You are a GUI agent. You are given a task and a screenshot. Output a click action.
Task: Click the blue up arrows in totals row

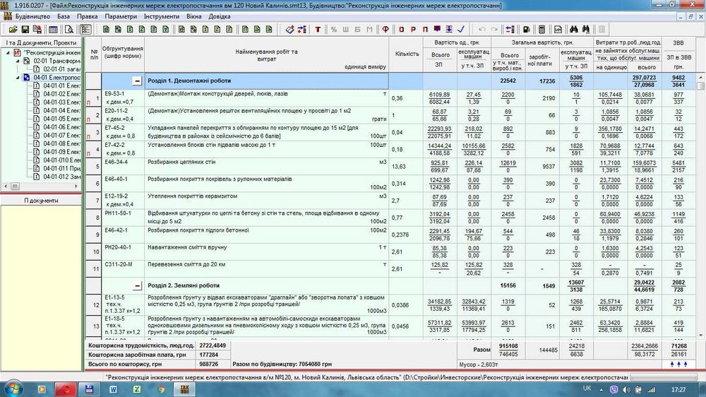pos(678,364)
